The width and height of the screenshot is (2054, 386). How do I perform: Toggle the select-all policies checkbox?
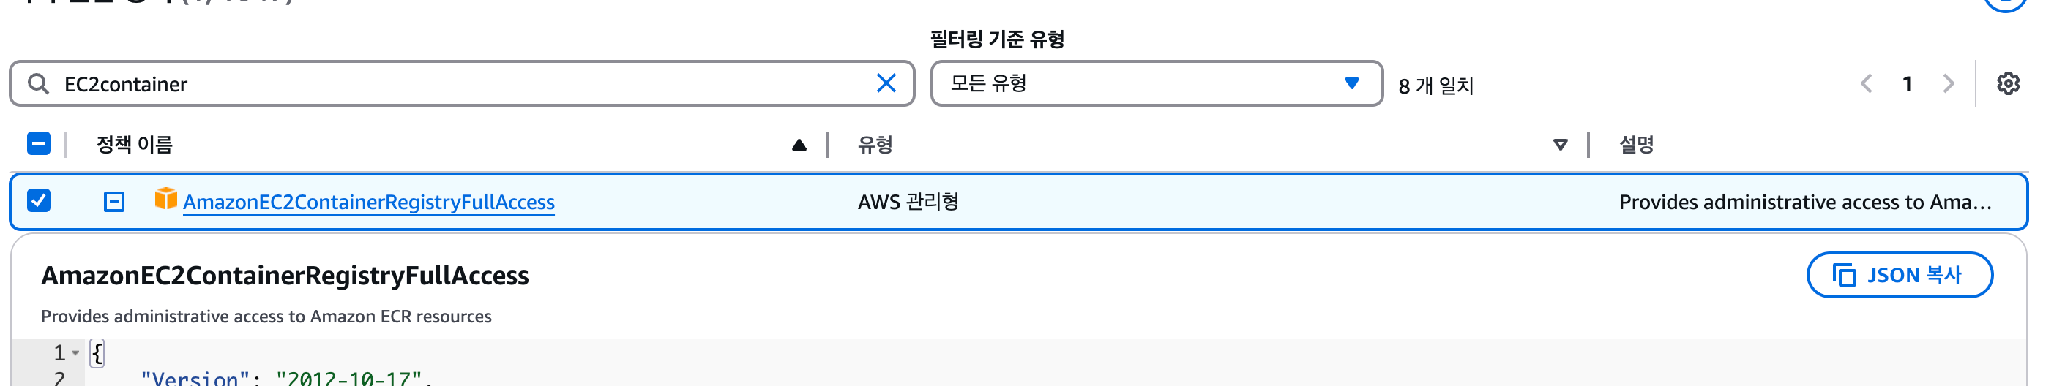point(38,144)
